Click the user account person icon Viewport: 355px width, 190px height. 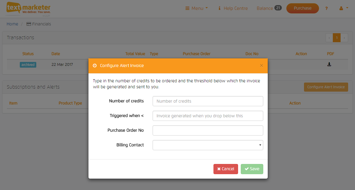341,8
